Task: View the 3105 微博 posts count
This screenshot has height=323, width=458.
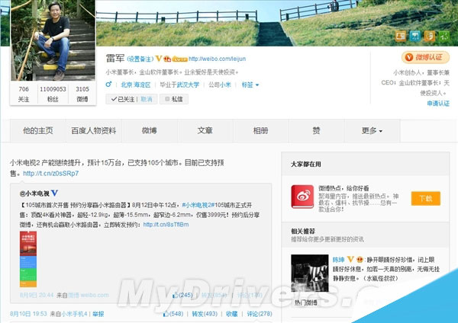Action: [x=82, y=94]
